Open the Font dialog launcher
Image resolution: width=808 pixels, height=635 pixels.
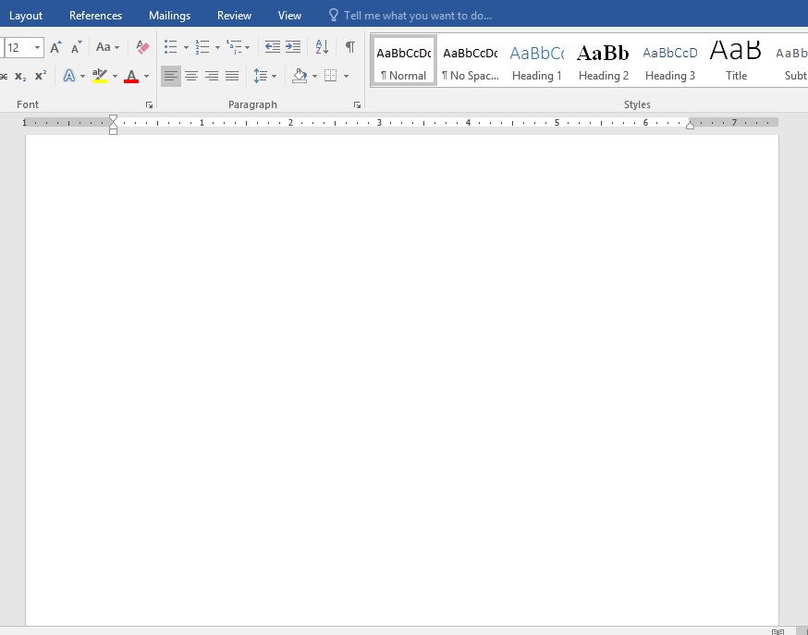tap(150, 105)
